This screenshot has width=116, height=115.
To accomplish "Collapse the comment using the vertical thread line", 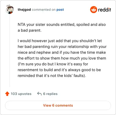I will click(x=10, y=51).
